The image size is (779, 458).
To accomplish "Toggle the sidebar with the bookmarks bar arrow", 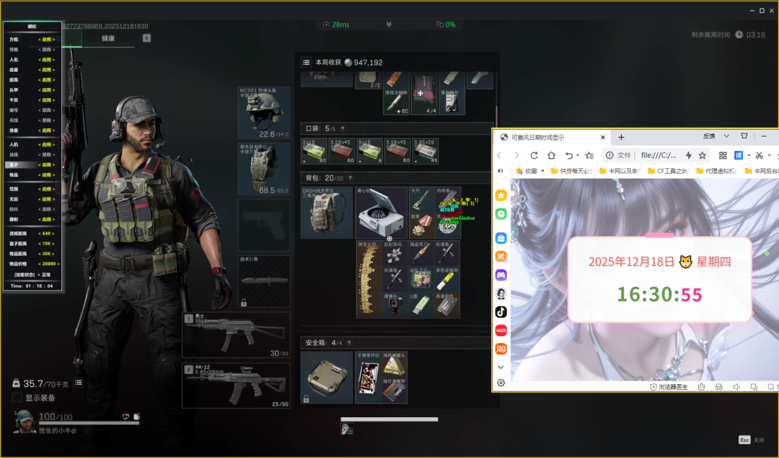I will (500, 171).
